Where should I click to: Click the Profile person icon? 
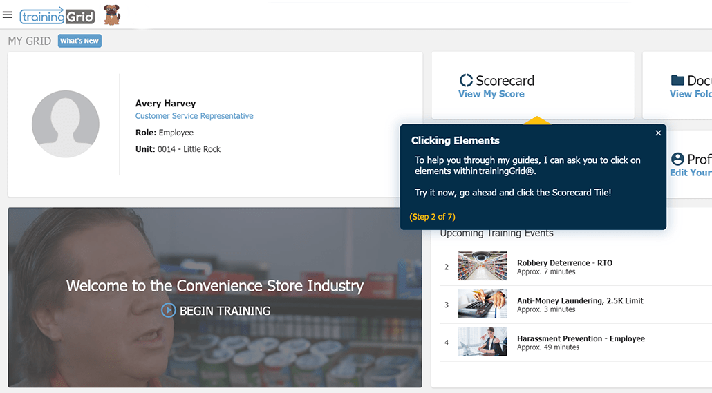[677, 160]
